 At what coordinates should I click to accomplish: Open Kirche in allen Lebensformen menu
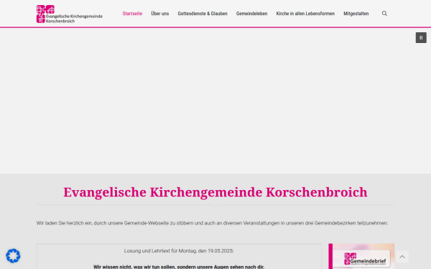(305, 14)
